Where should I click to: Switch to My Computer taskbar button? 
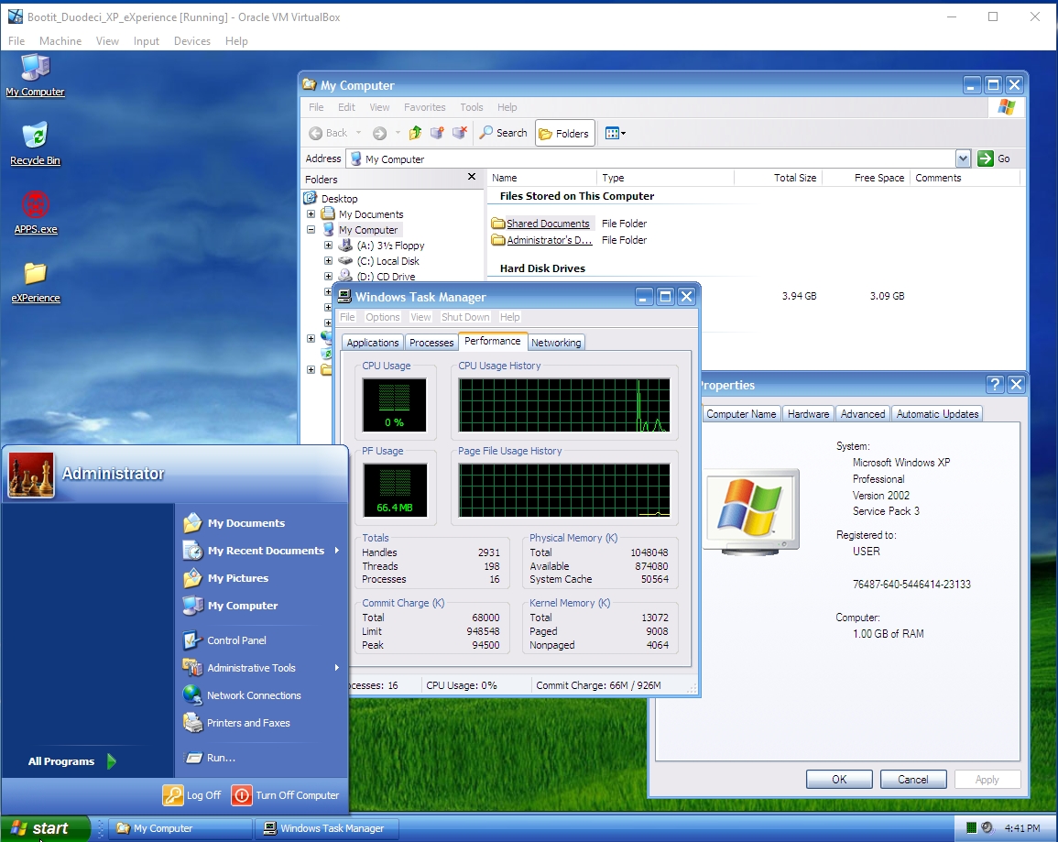[x=180, y=828]
